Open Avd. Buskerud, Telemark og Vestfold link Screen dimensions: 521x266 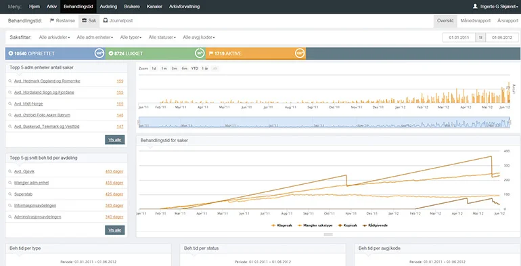[x=47, y=127]
